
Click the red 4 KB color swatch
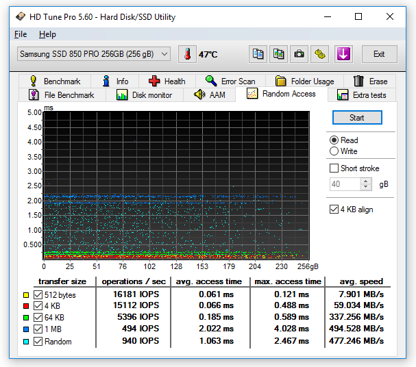pyautogui.click(x=26, y=306)
